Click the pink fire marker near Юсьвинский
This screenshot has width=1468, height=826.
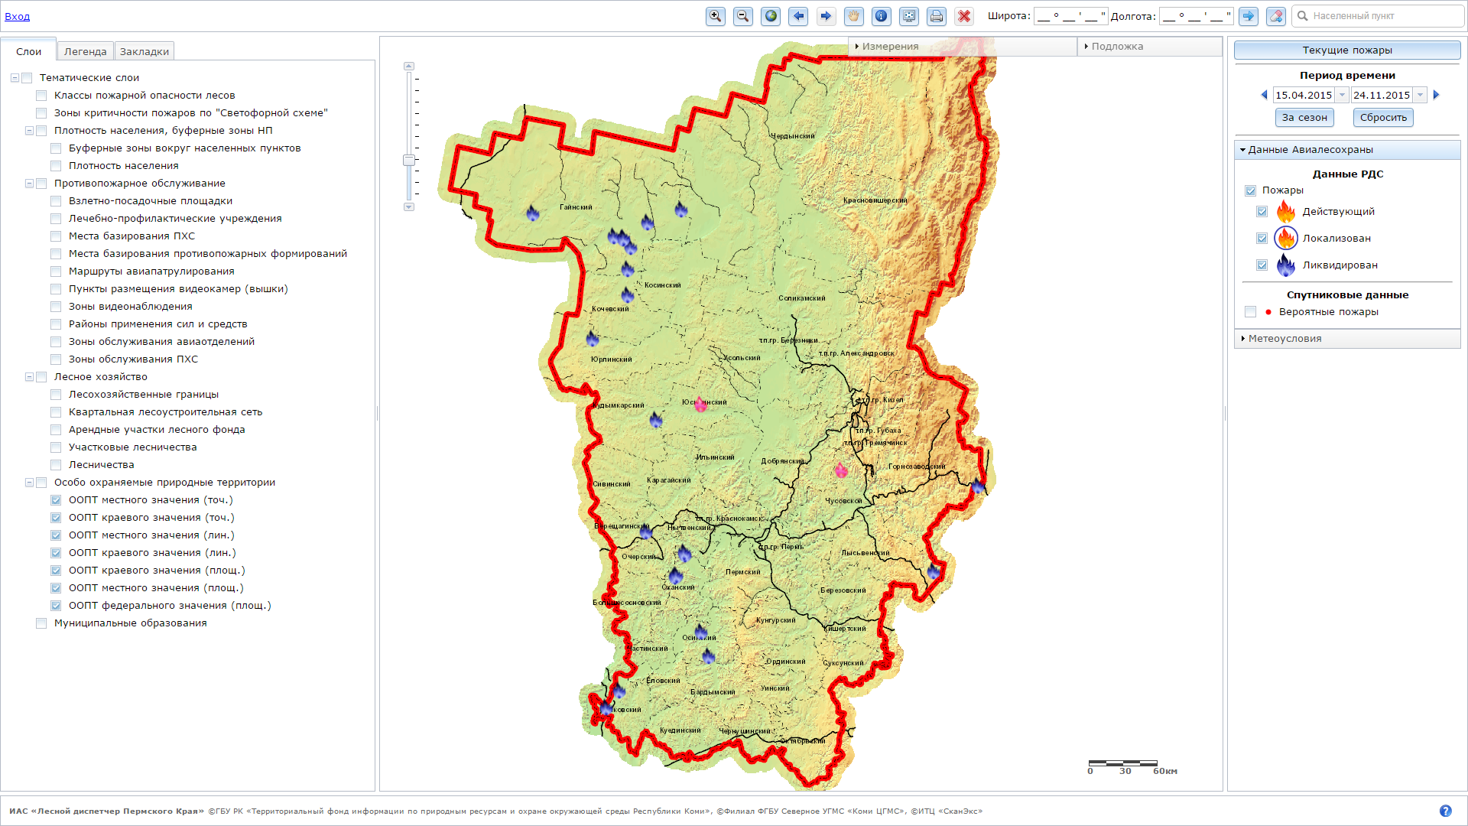click(700, 404)
